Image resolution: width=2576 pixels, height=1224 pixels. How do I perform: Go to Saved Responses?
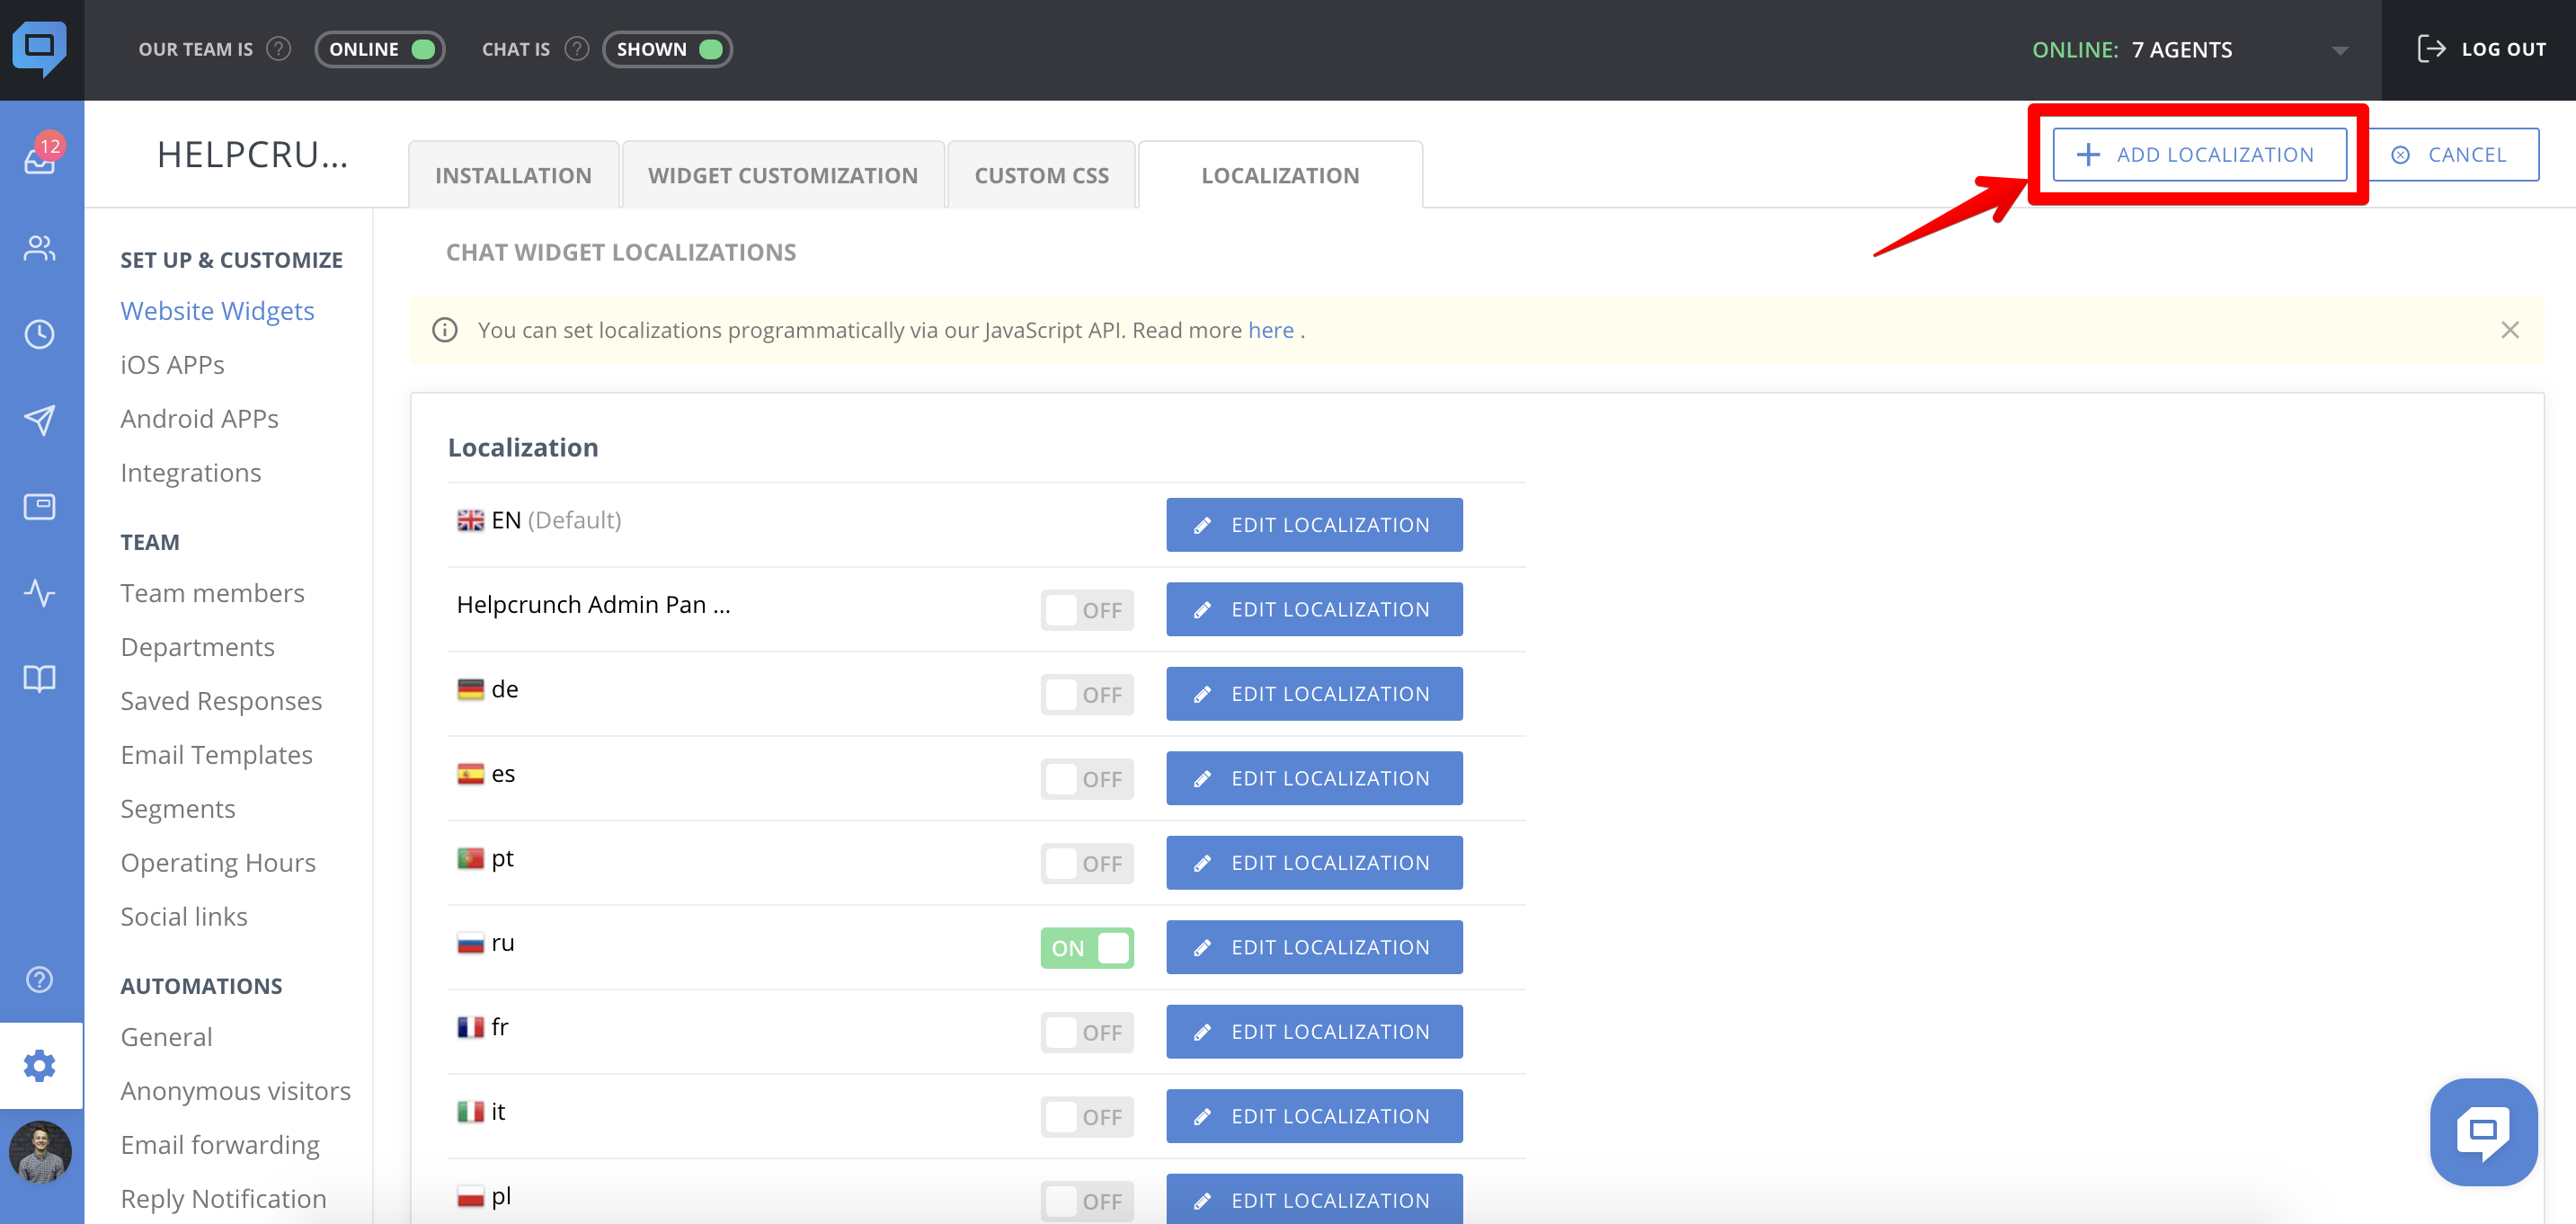click(221, 701)
